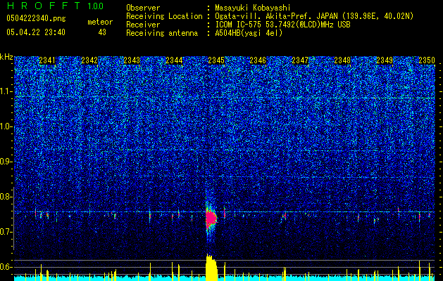Click the Receiving Location label

(164, 16)
